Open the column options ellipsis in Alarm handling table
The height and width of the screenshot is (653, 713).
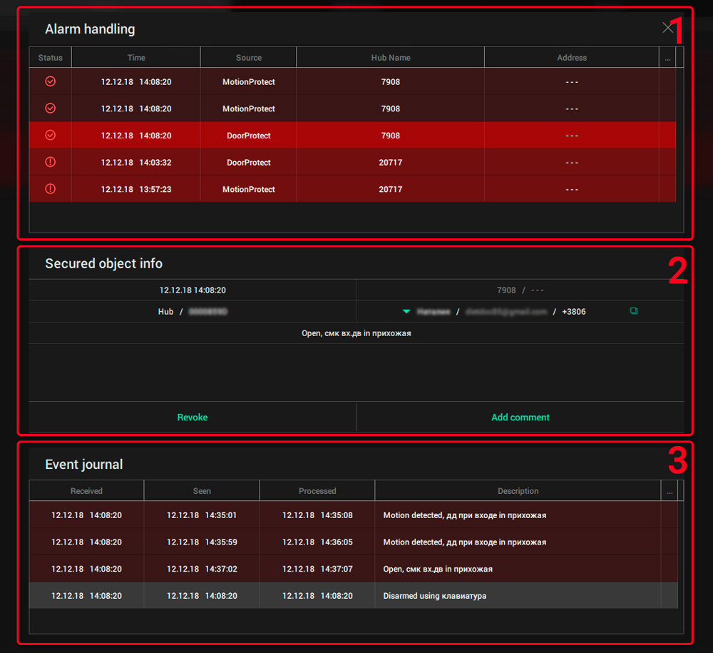point(667,58)
